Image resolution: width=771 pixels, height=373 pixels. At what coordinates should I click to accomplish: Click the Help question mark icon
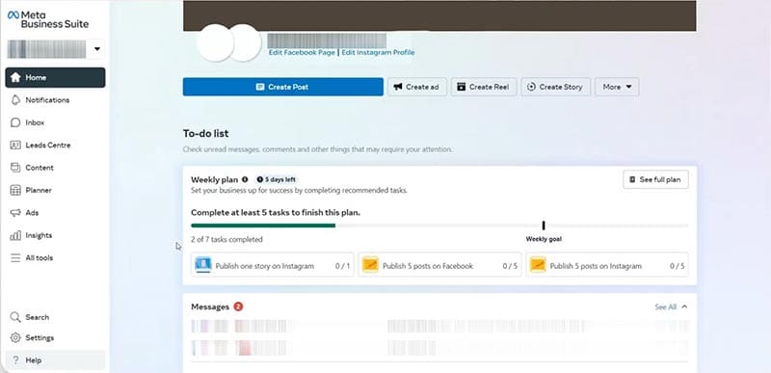point(15,360)
